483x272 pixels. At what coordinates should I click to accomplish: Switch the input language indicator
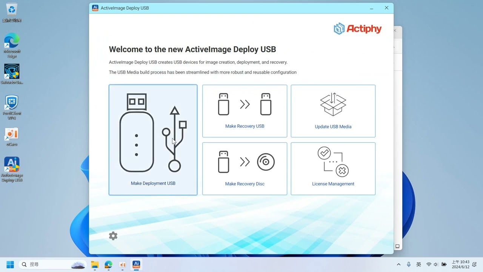[x=418, y=264]
